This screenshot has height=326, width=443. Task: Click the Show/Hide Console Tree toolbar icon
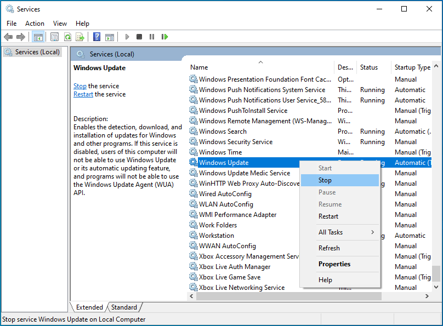pyautogui.click(x=38, y=37)
